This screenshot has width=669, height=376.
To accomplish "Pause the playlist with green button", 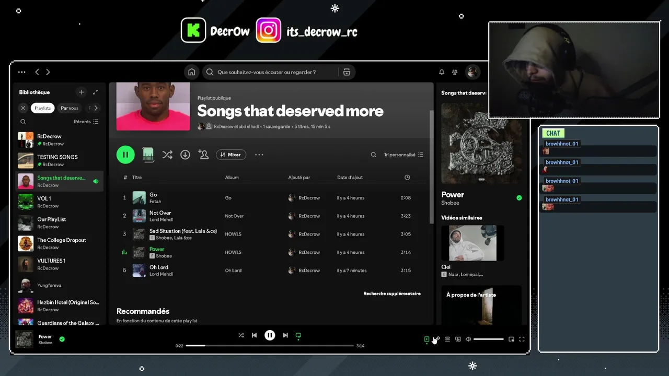I will point(125,155).
